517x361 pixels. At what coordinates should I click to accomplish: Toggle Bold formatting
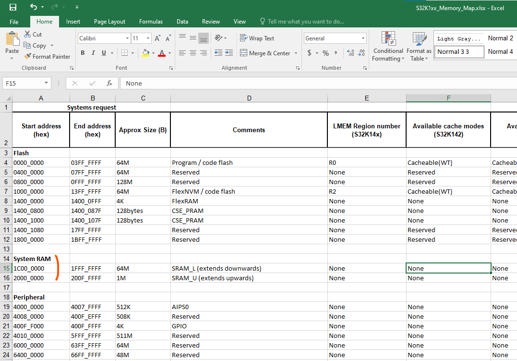pyautogui.click(x=83, y=53)
